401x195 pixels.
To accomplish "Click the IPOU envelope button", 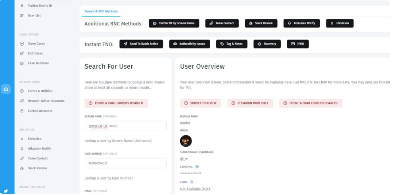I will 298,44.
